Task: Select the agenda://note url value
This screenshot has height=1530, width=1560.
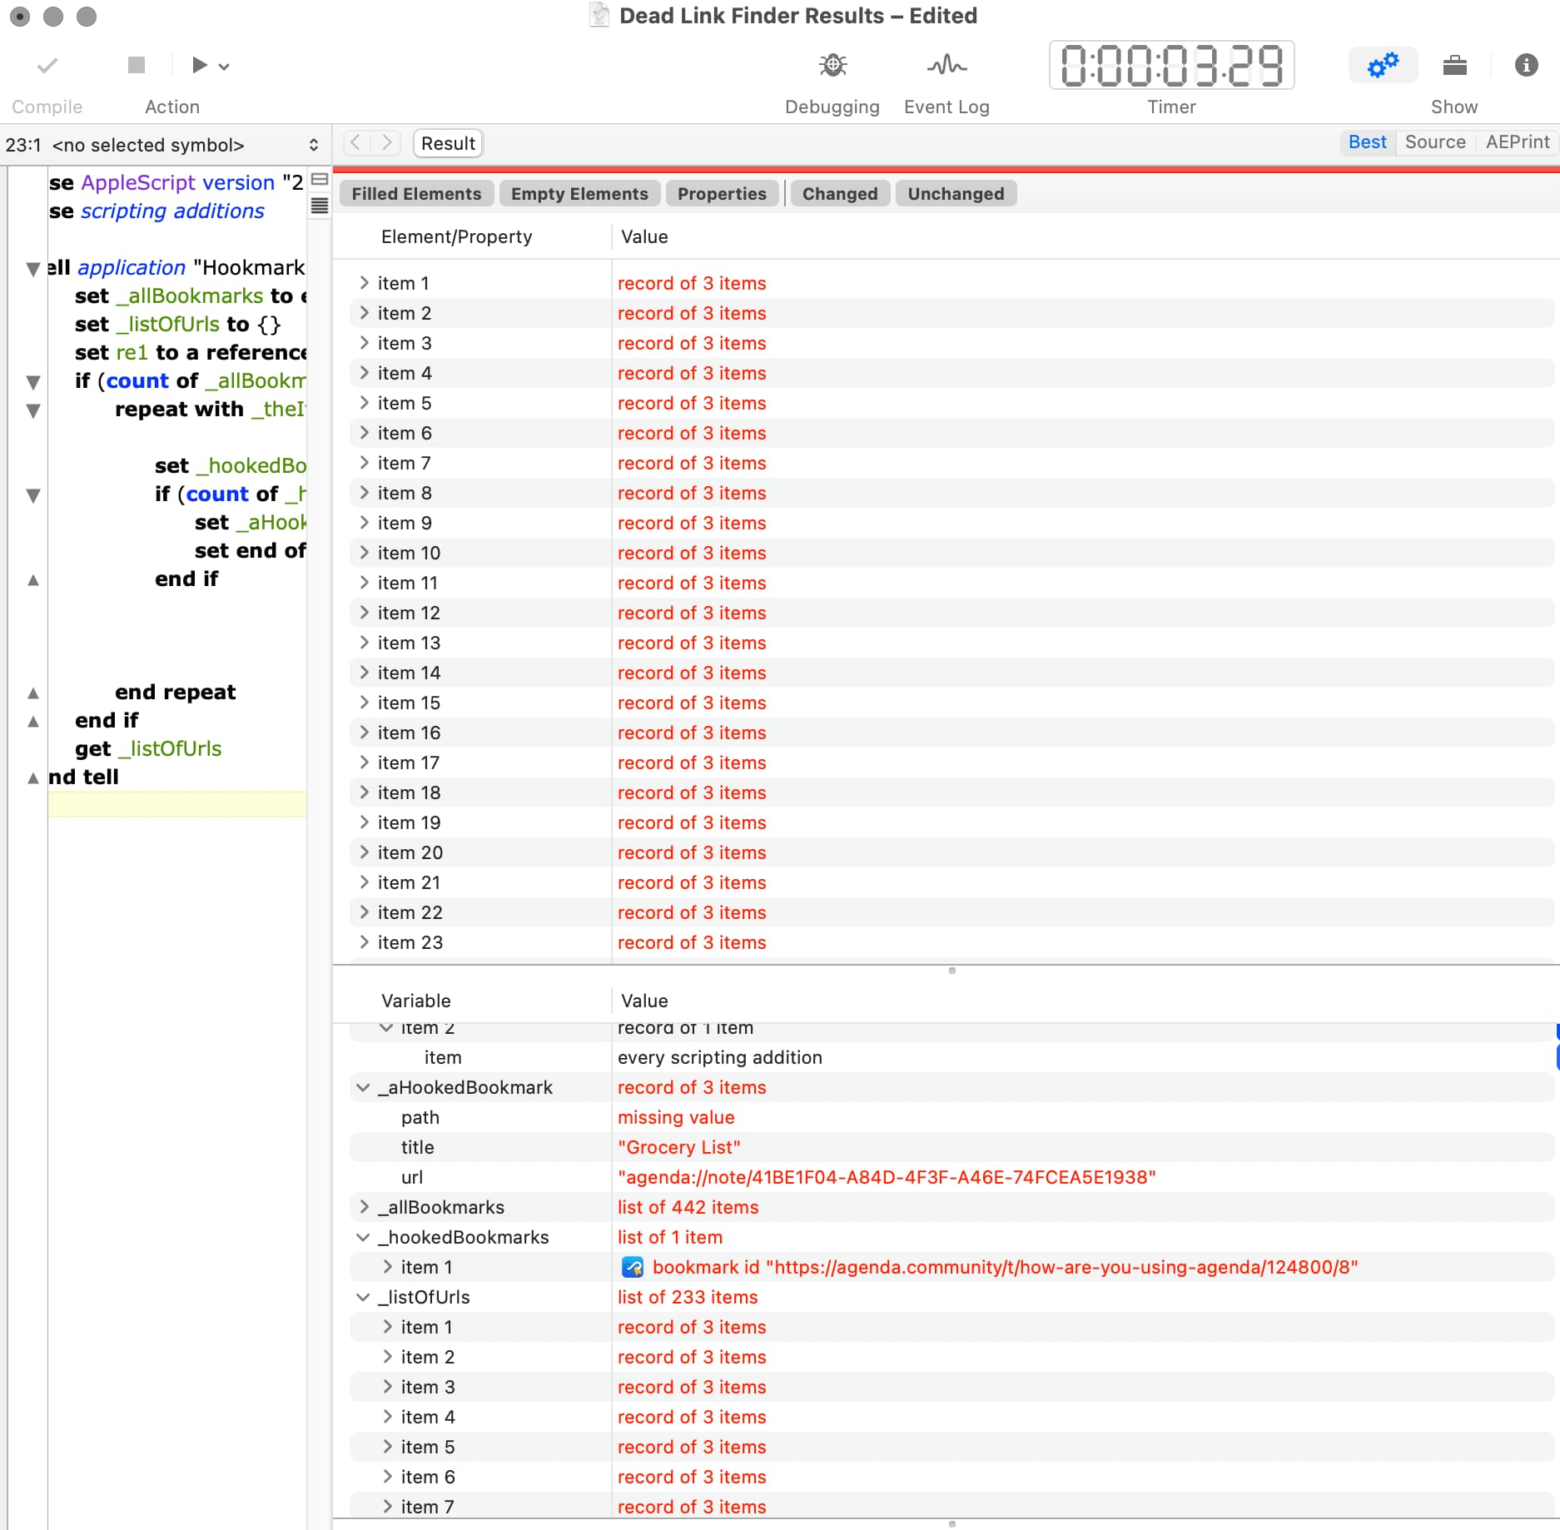Action: tap(887, 1177)
